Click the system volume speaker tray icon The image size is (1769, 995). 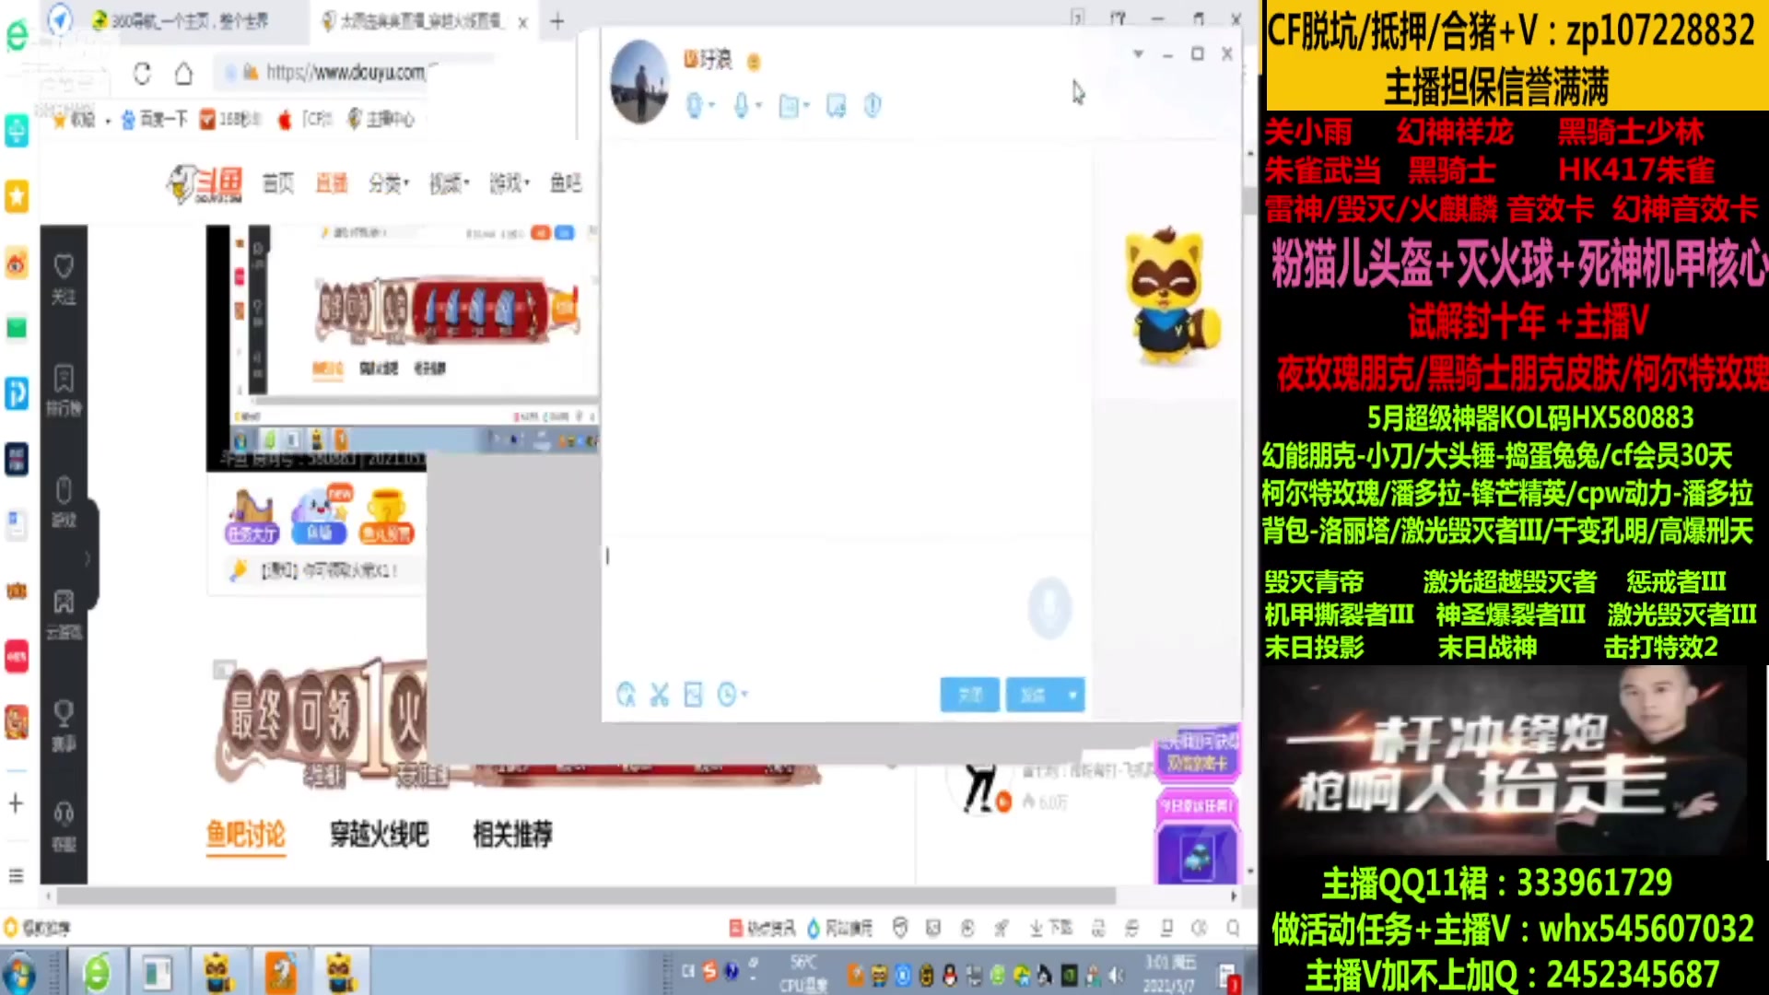[x=1117, y=975]
